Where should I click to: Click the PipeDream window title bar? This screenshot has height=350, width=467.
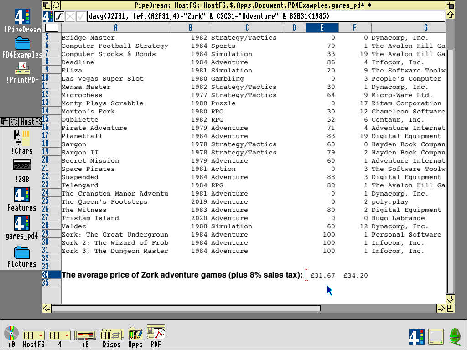tap(253, 5)
